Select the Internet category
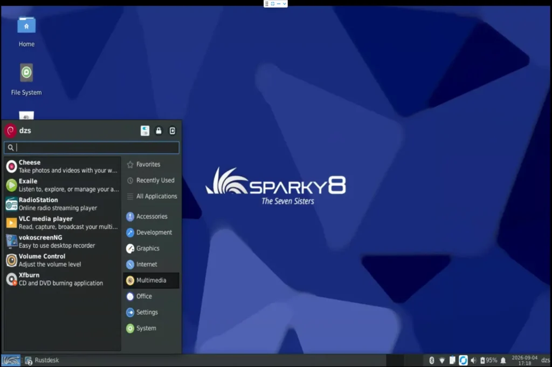Image resolution: width=552 pixels, height=367 pixels. pos(151,264)
